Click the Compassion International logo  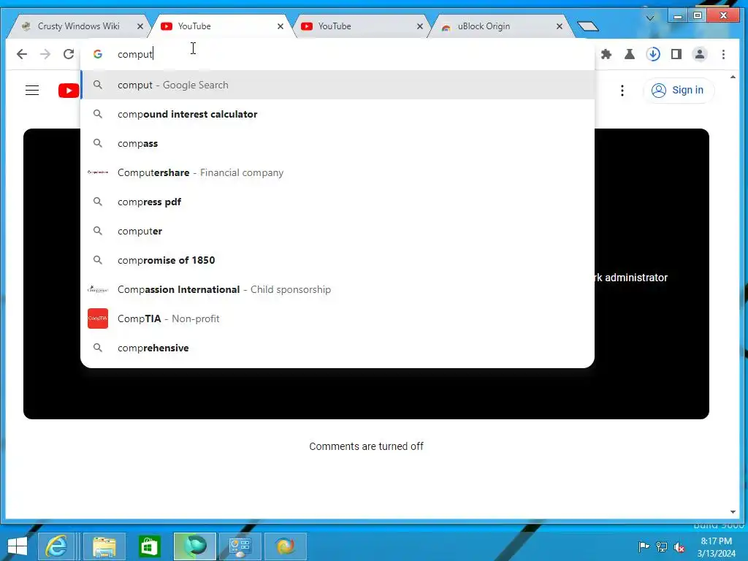tap(98, 289)
